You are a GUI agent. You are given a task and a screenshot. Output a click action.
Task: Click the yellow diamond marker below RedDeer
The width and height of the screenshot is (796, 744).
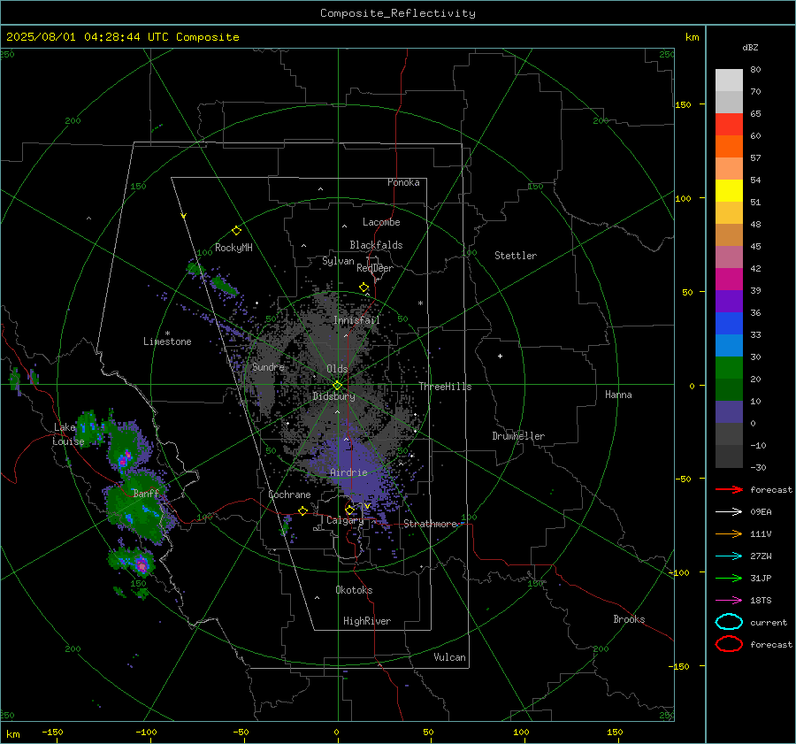coord(364,288)
